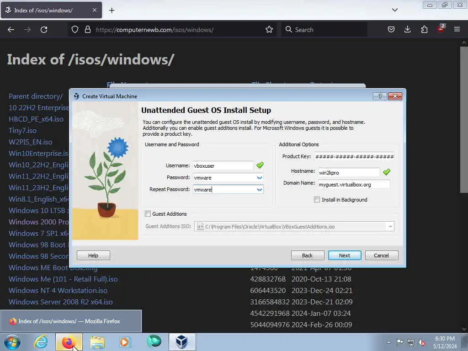
Task: Open Windows Media Player from taskbar
Action: click(125, 342)
